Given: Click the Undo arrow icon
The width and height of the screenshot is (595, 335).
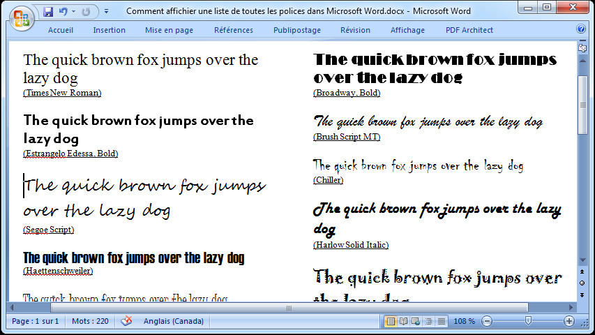Looking at the screenshot, I should (63, 12).
